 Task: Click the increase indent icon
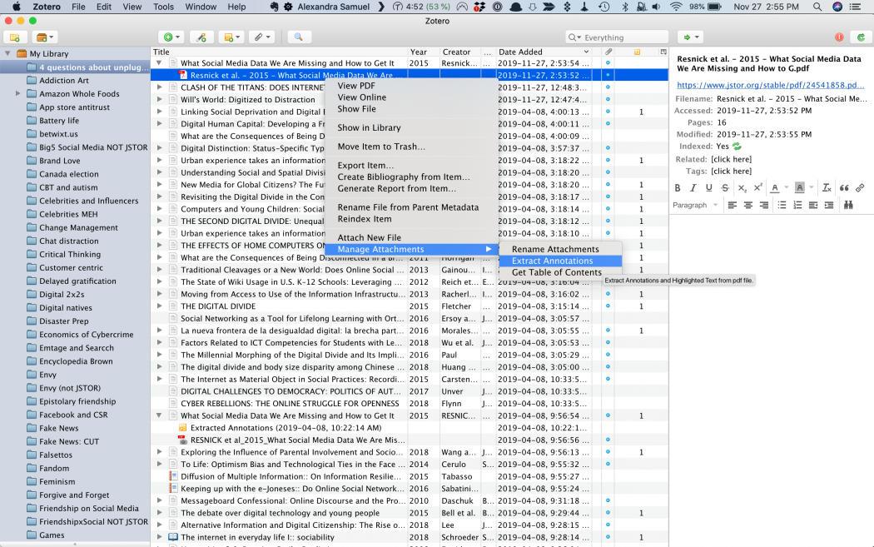coord(829,205)
